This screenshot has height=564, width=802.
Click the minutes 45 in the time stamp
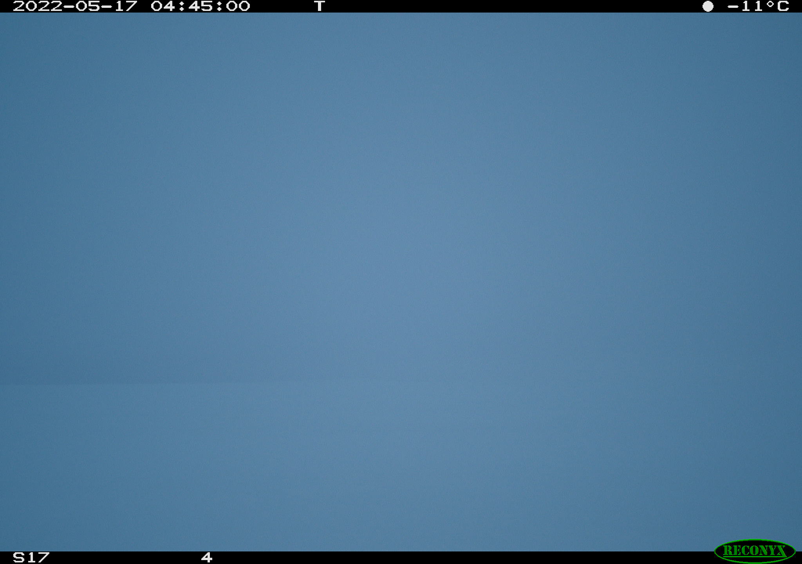tap(200, 6)
